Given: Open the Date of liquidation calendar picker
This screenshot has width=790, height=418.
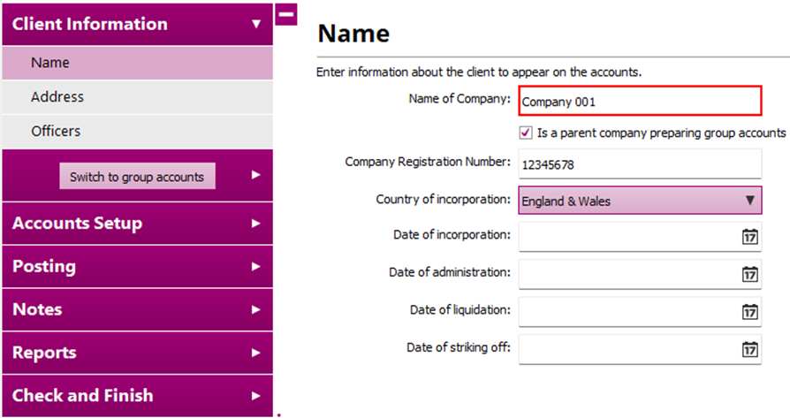Looking at the screenshot, I should pyautogui.click(x=749, y=311).
